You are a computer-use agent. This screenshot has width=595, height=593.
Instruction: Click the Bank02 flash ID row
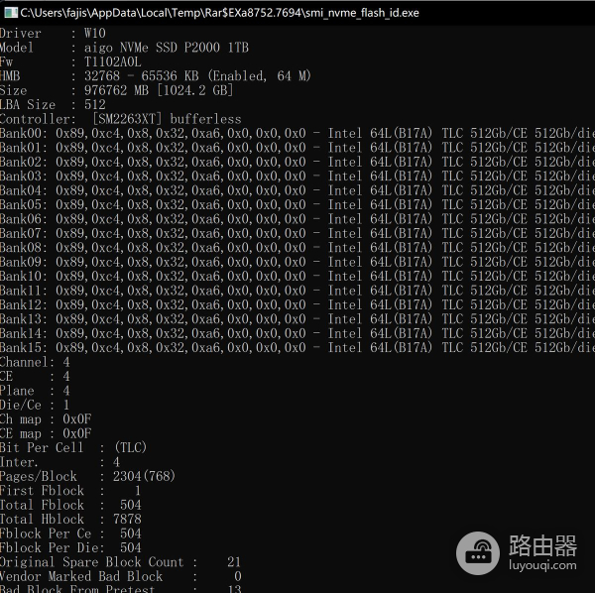[x=297, y=162]
